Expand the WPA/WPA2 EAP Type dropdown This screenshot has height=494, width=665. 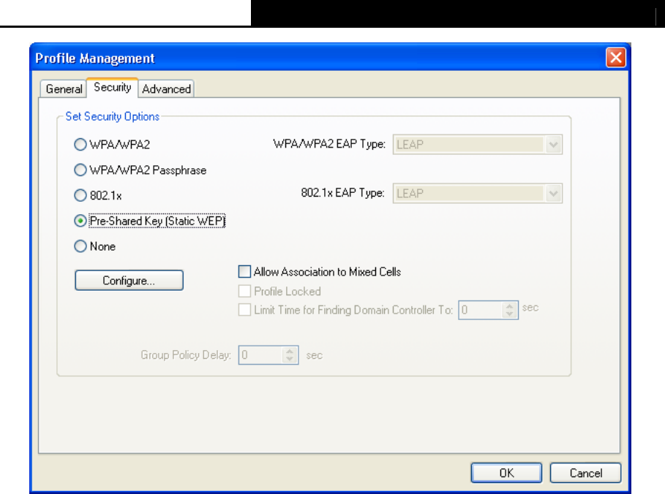(553, 145)
